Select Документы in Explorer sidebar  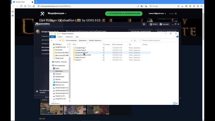(59, 71)
